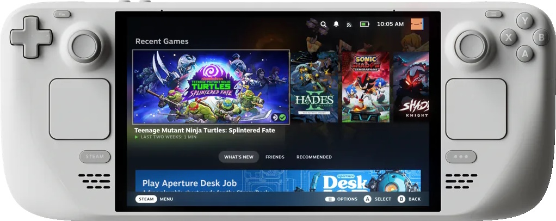Click the right analog thumbstick

[471, 46]
